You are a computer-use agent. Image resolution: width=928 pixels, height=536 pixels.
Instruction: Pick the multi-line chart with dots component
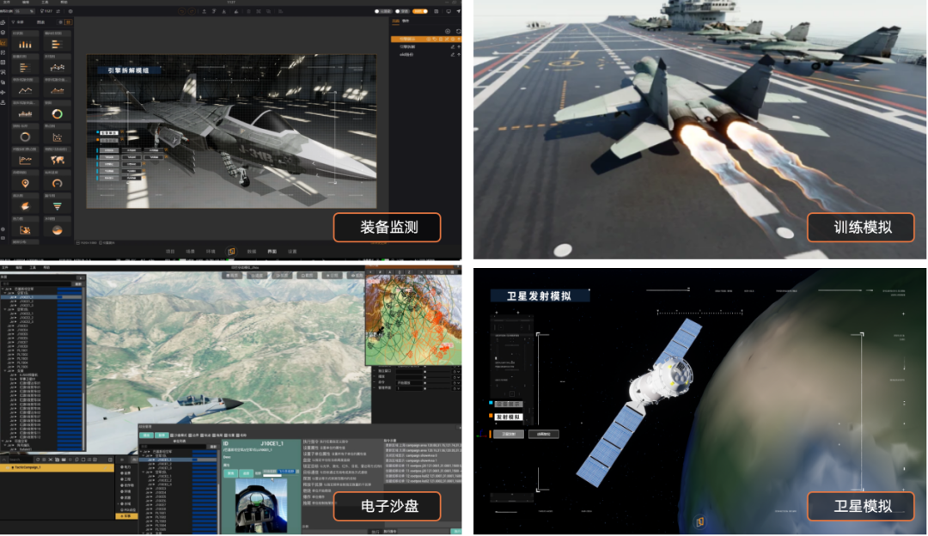click(x=57, y=68)
